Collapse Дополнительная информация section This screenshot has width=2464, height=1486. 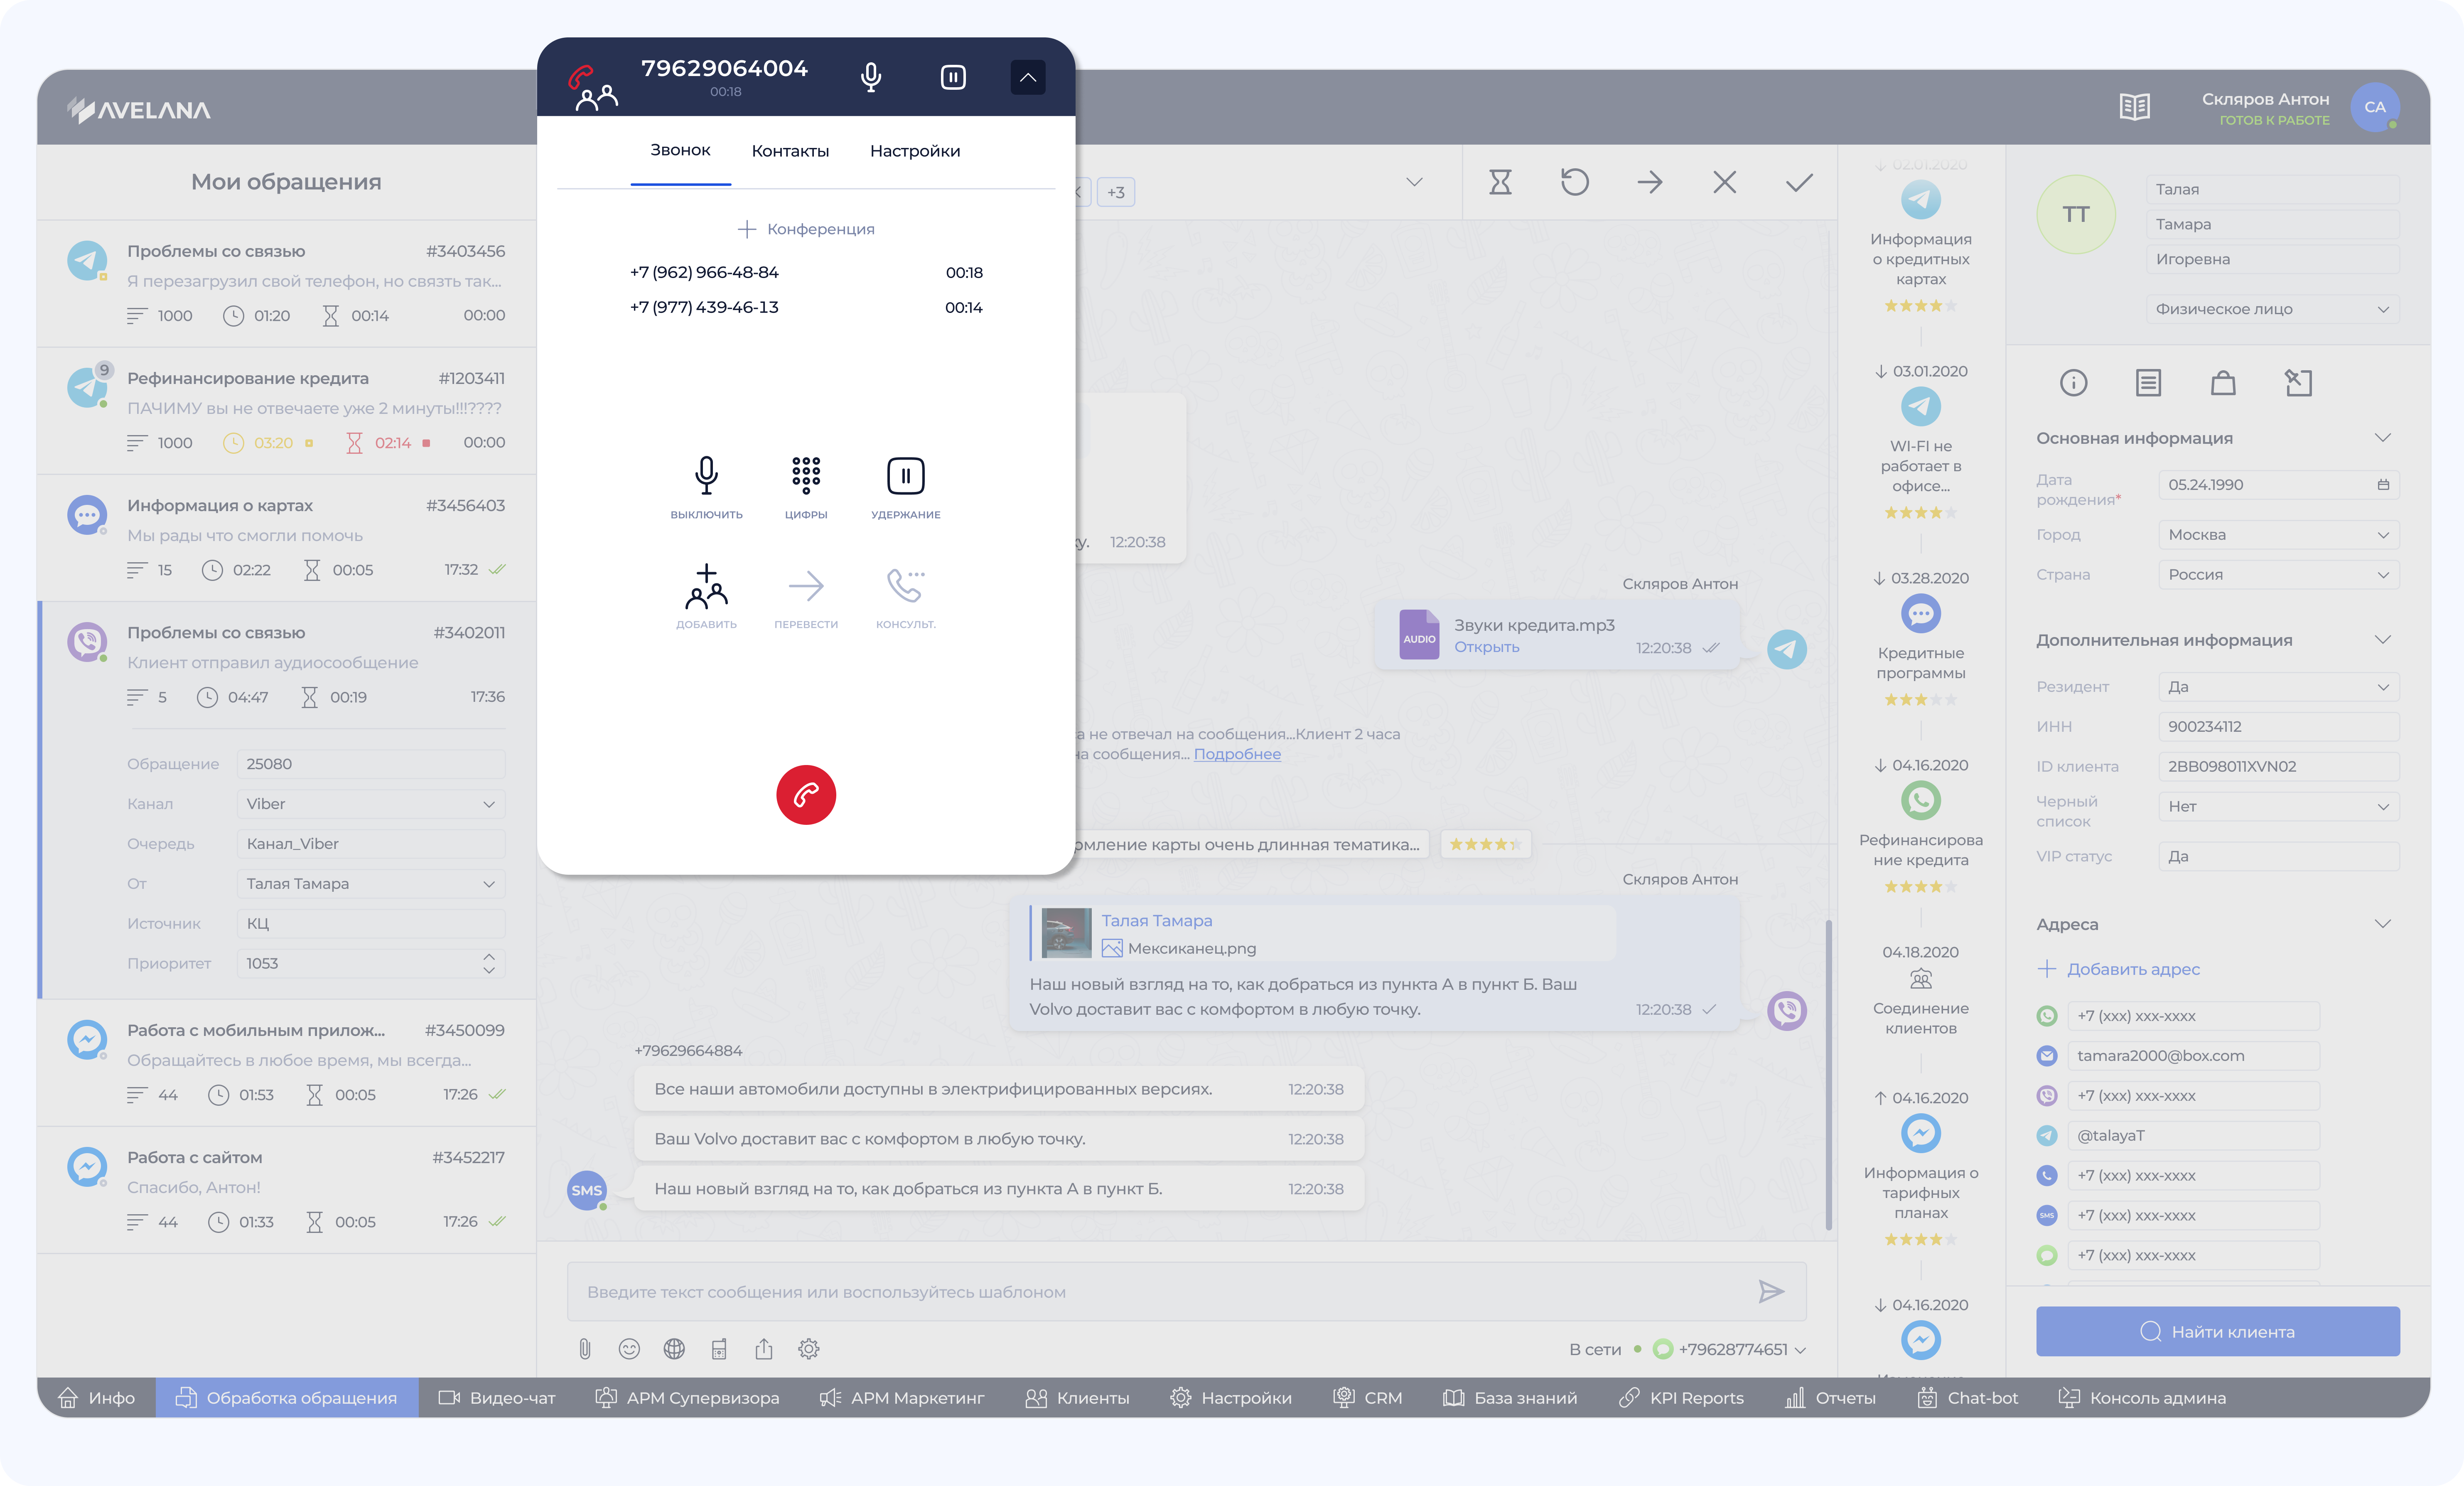(x=2383, y=640)
